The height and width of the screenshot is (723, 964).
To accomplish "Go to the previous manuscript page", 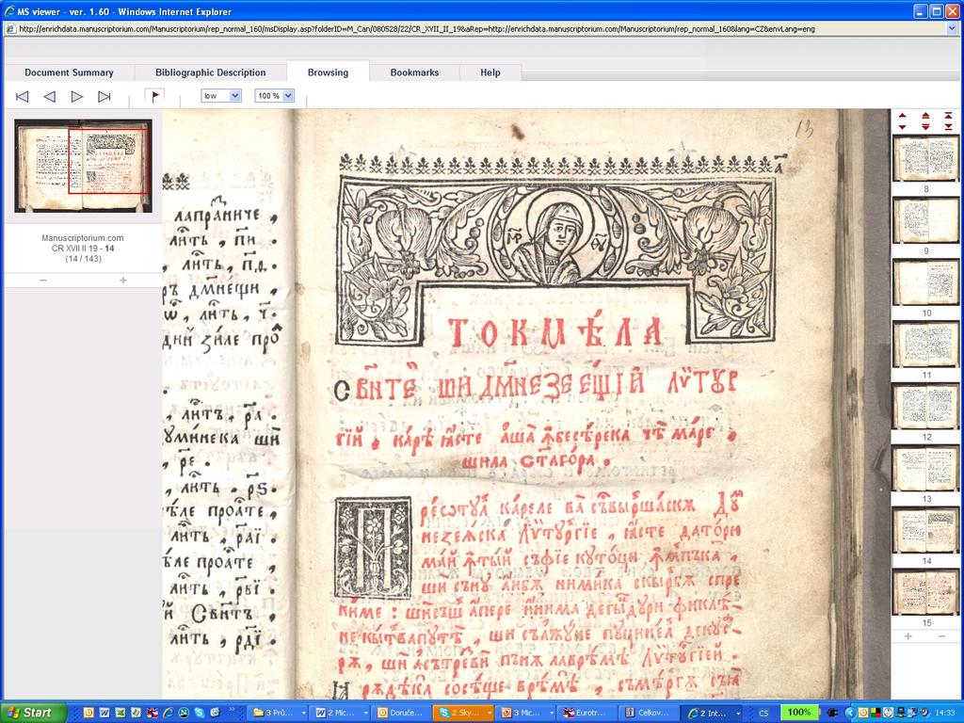I will point(49,97).
